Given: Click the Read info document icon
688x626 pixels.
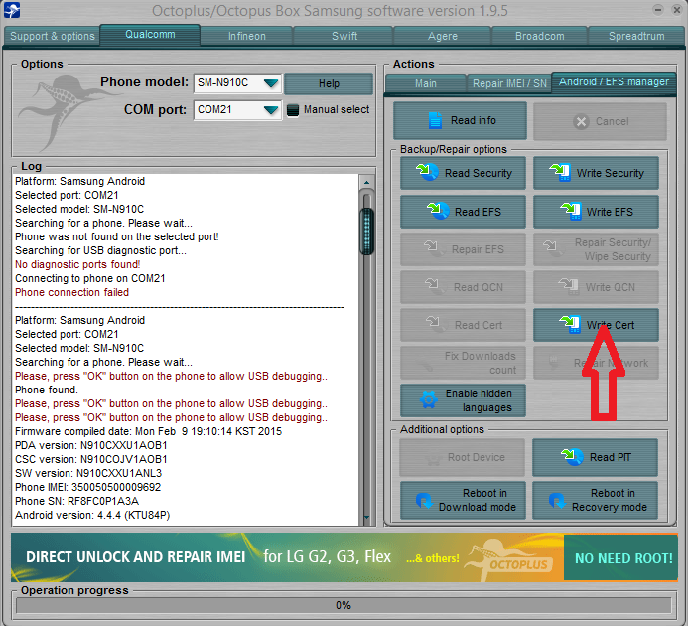Looking at the screenshot, I should (435, 120).
